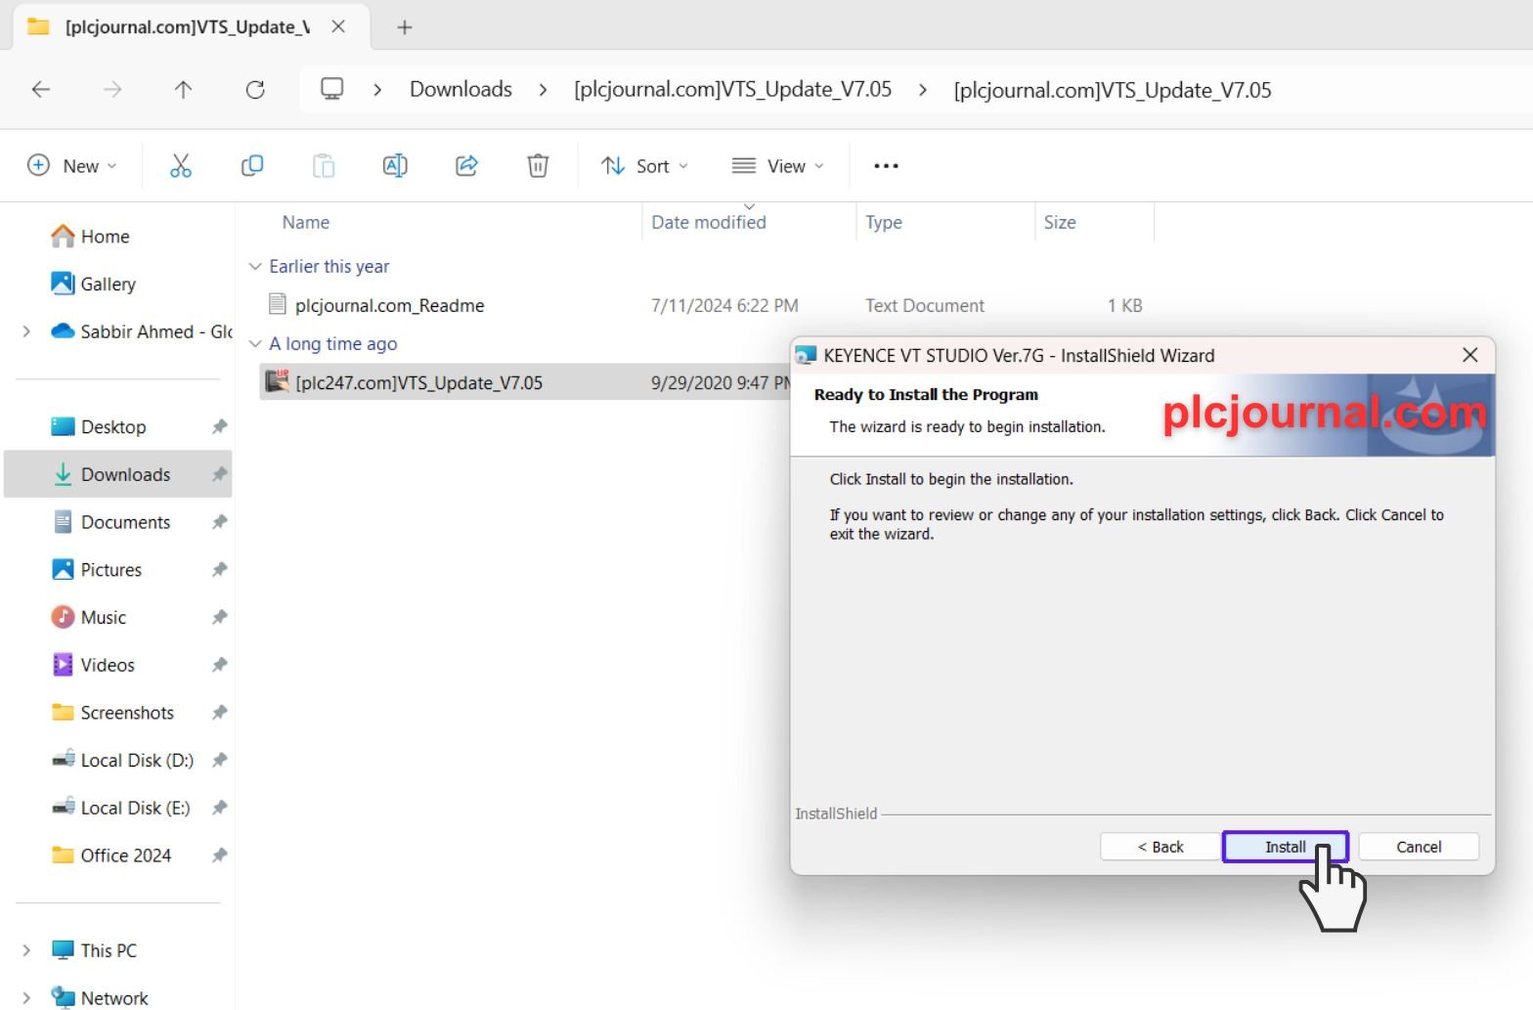The width and height of the screenshot is (1533, 1010).
Task: Cancel the InstallShield wizard
Action: tap(1418, 847)
